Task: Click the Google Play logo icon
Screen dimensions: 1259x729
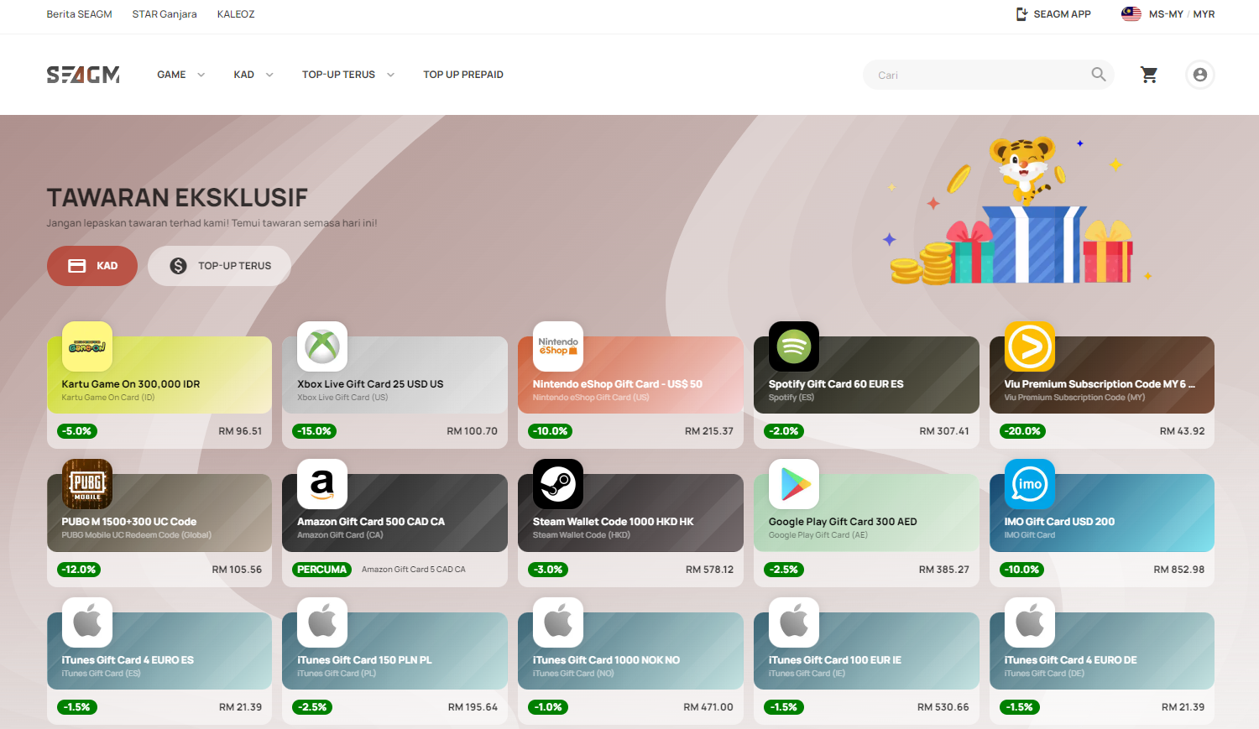Action: point(794,484)
